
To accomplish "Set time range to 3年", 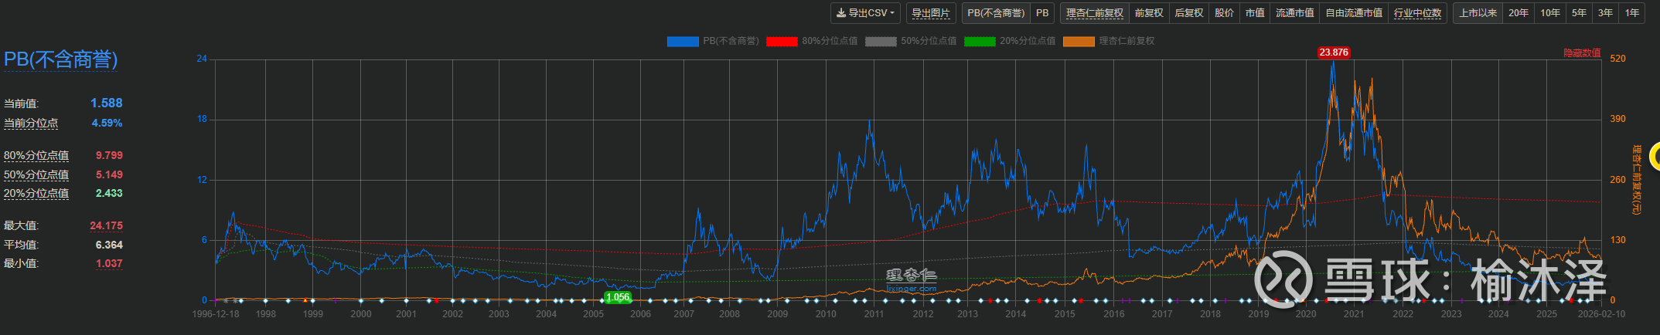I will [x=1606, y=13].
